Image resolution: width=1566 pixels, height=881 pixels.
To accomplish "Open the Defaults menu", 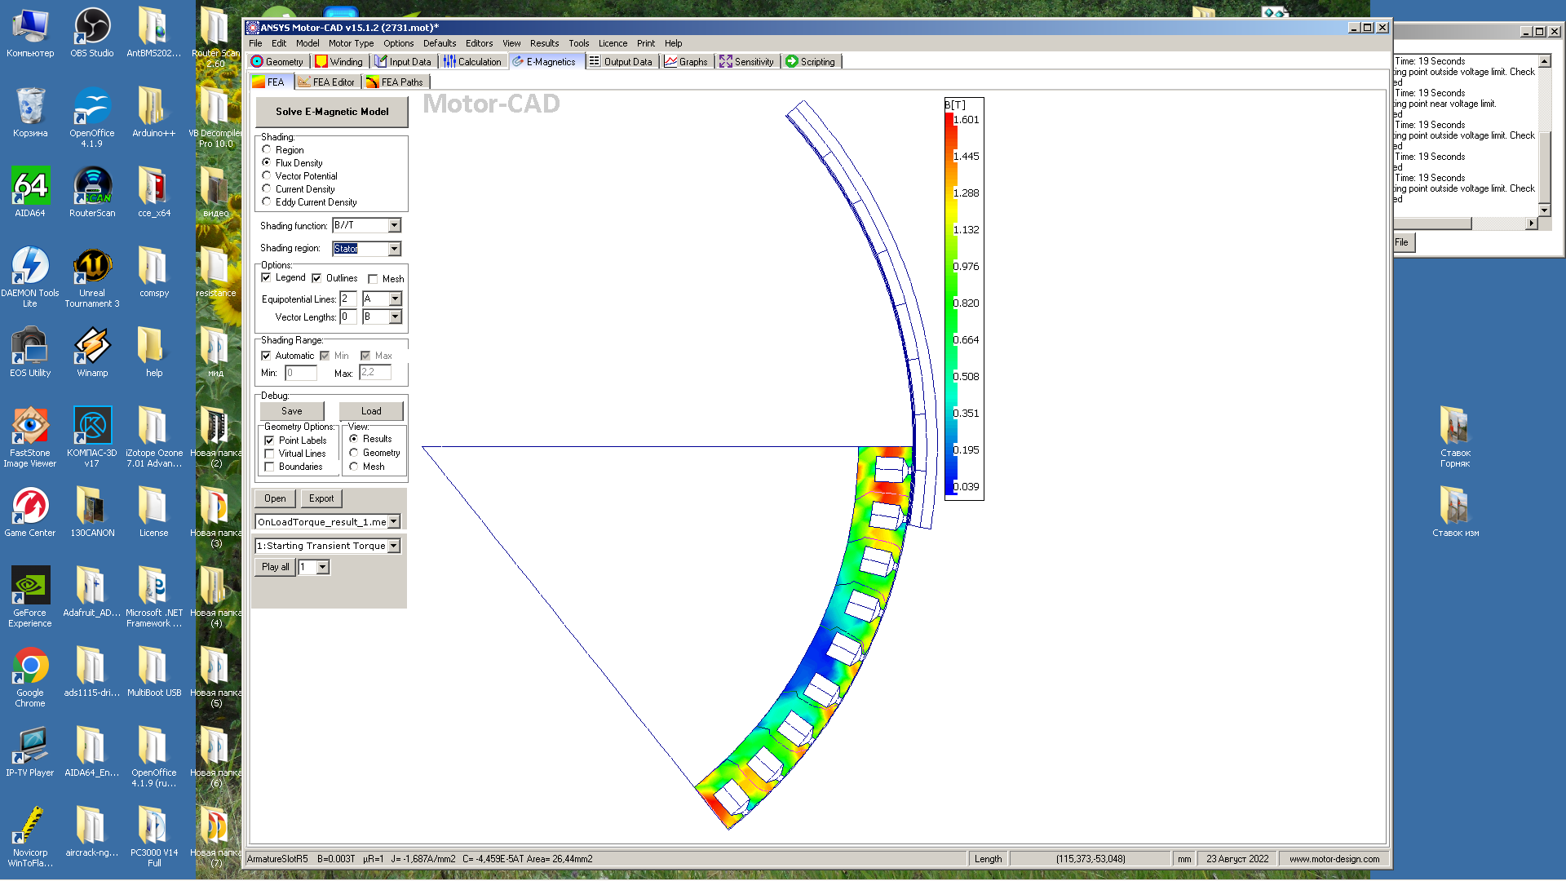I will pos(440,43).
